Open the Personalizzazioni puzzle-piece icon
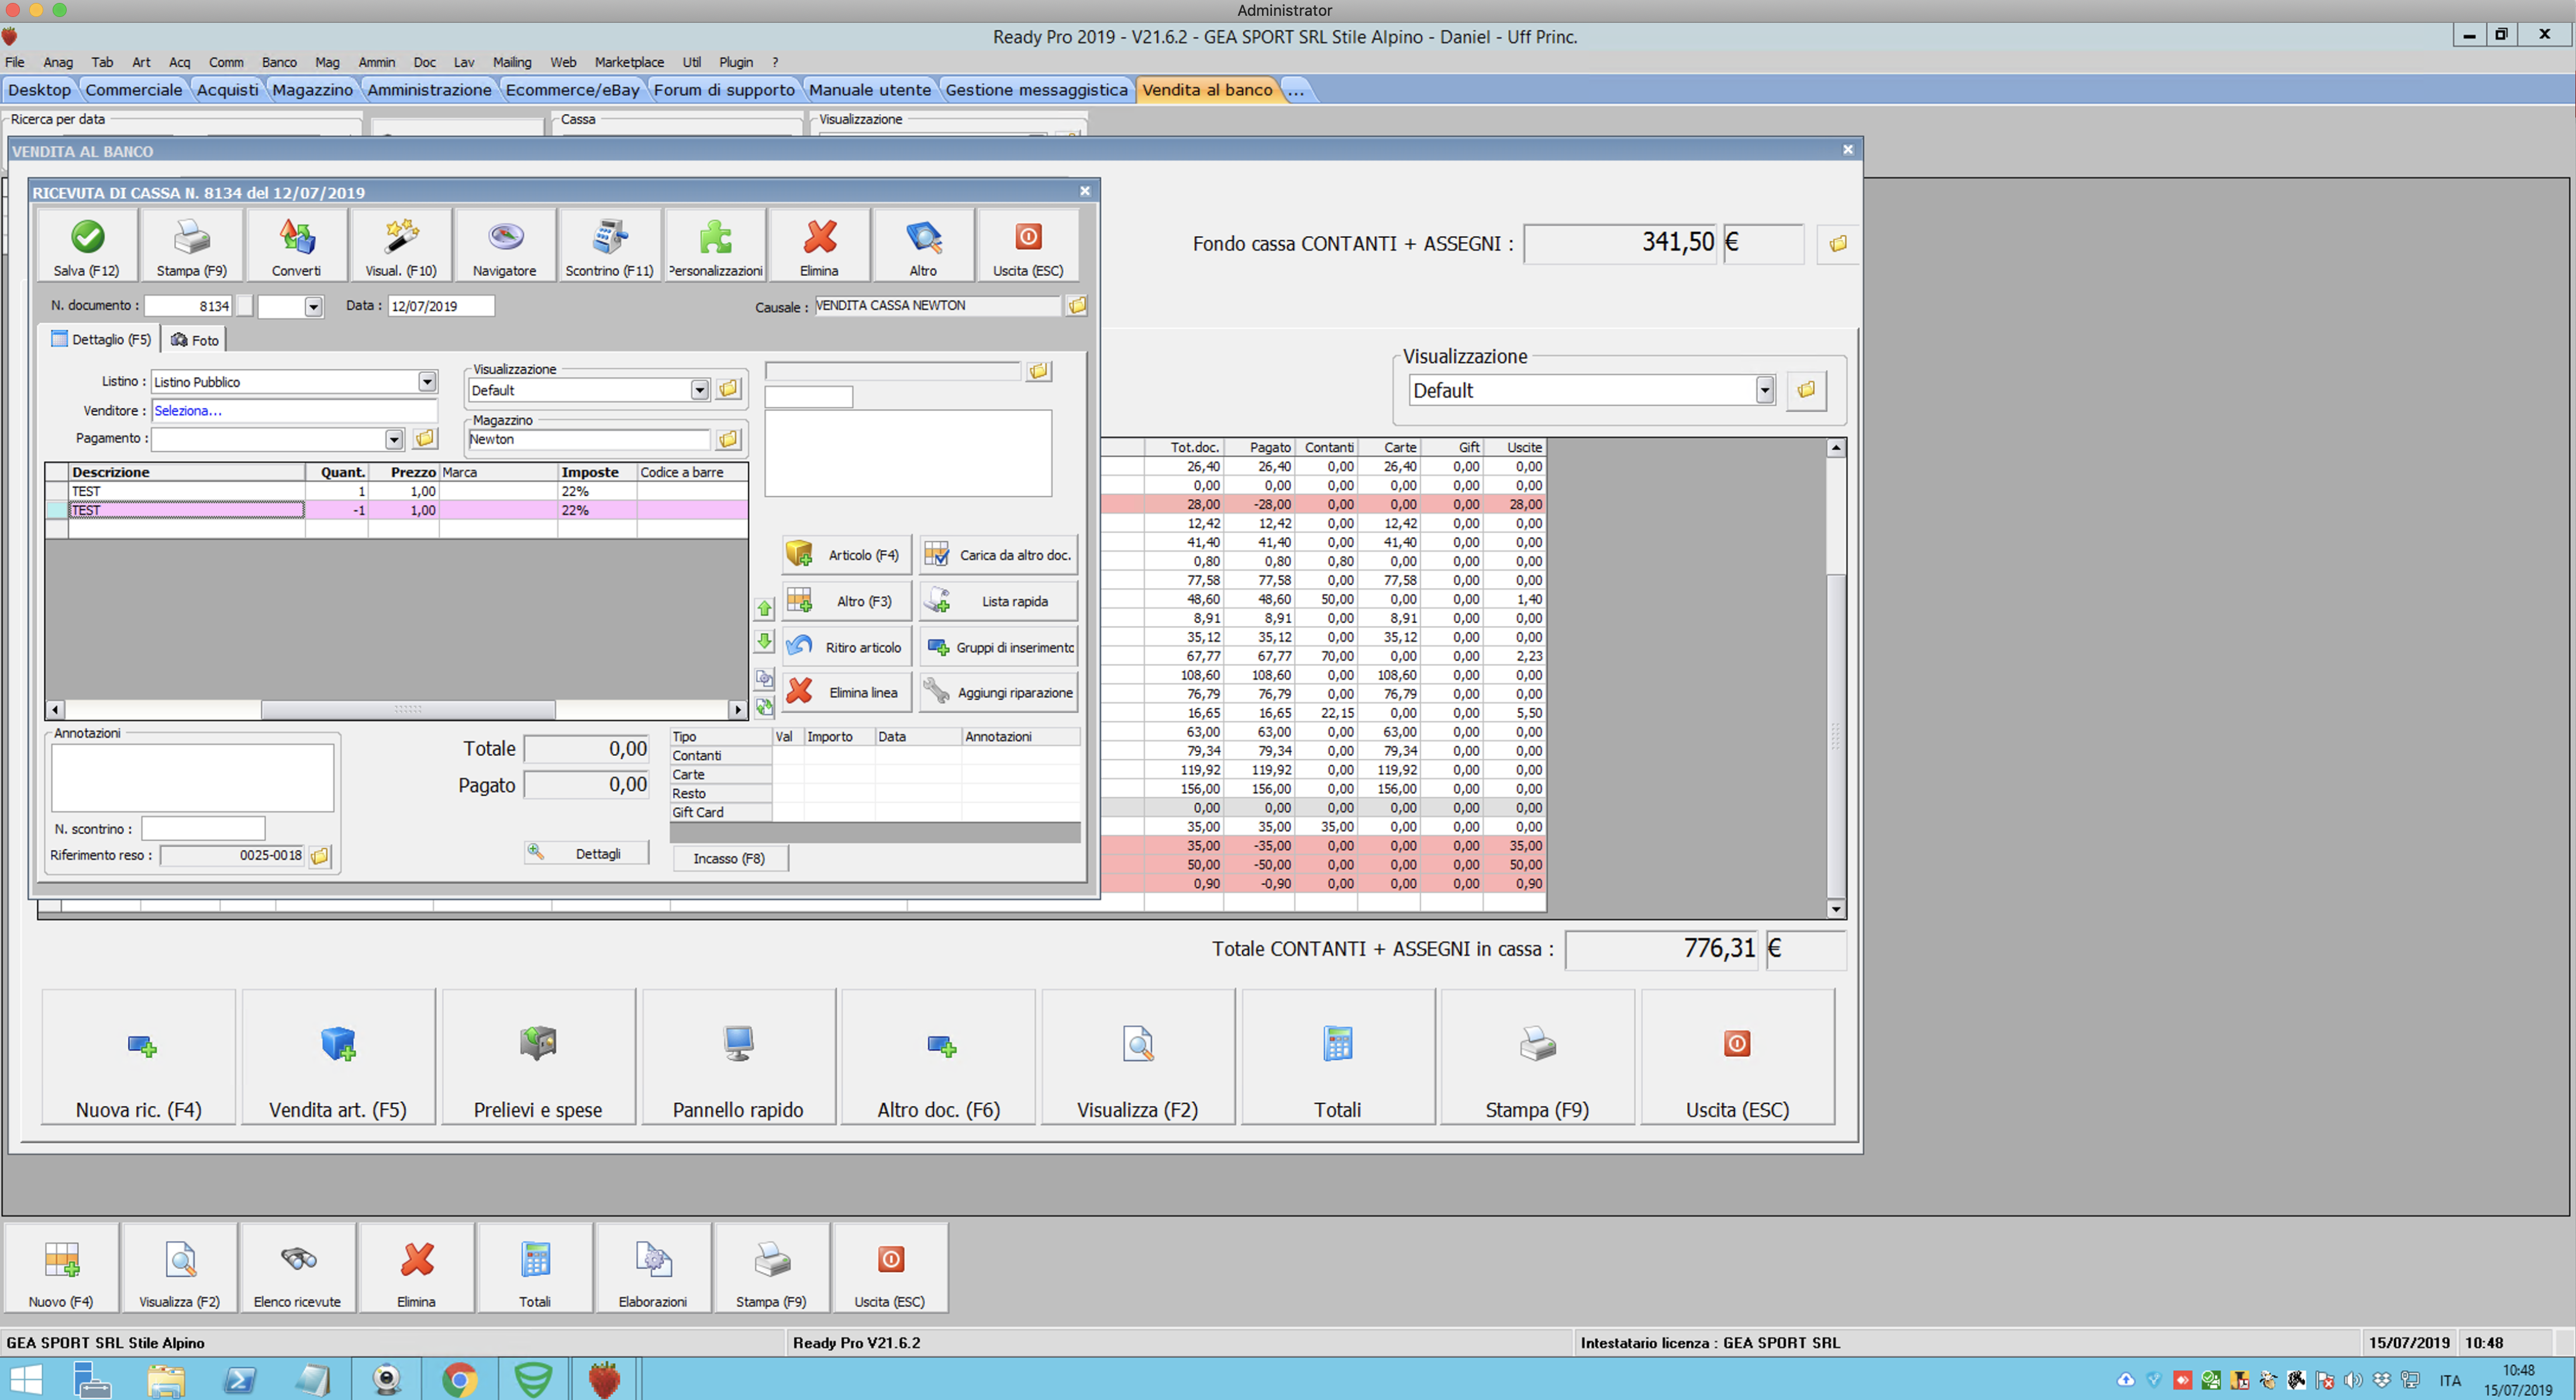Viewport: 2576px width, 1400px height. [x=715, y=238]
